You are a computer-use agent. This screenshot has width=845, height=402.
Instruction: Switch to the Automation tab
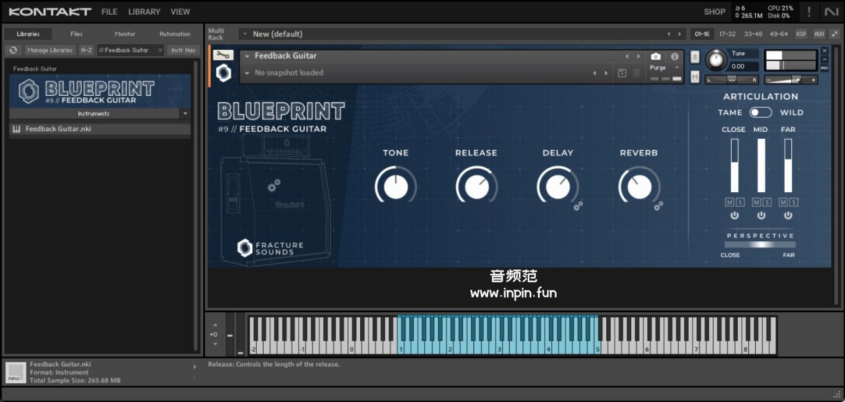pos(174,34)
